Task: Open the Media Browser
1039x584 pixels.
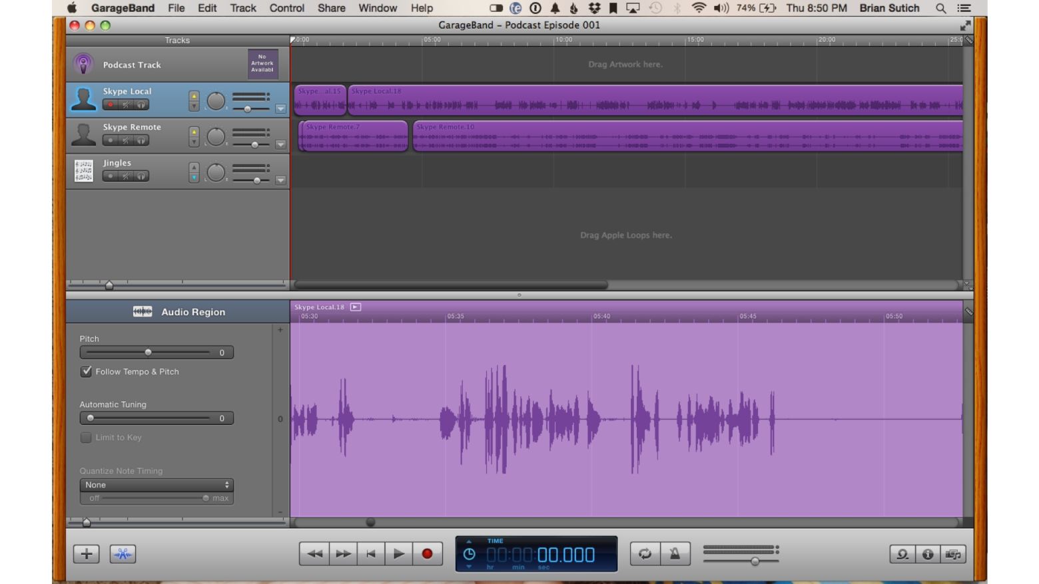Action: (953, 554)
